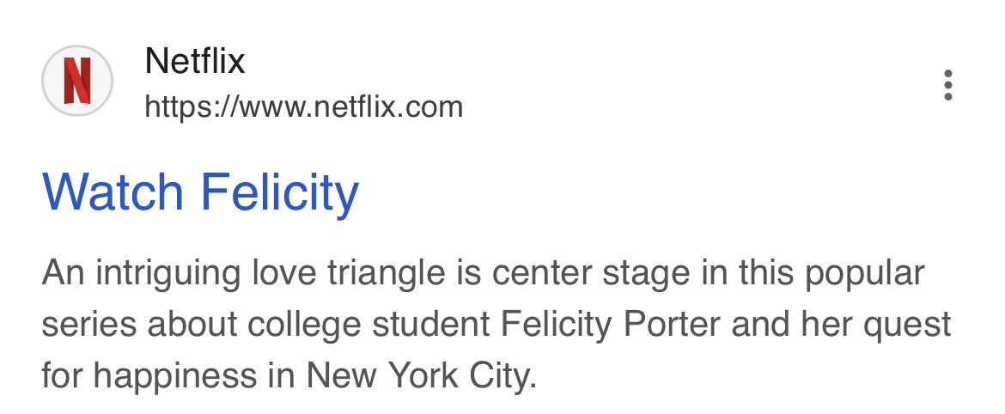The image size is (1005, 414).
Task: Click 'for happiness' on snippet's last line
Action: (149, 376)
